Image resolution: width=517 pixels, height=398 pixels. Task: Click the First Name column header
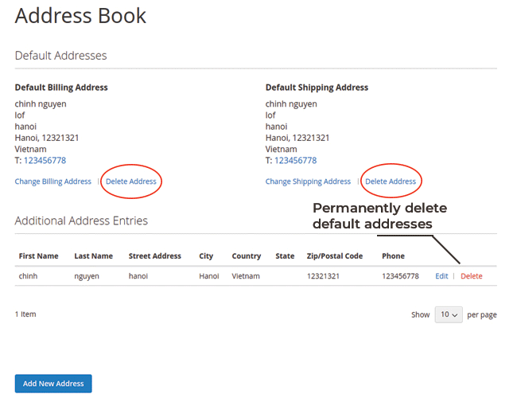pos(38,256)
